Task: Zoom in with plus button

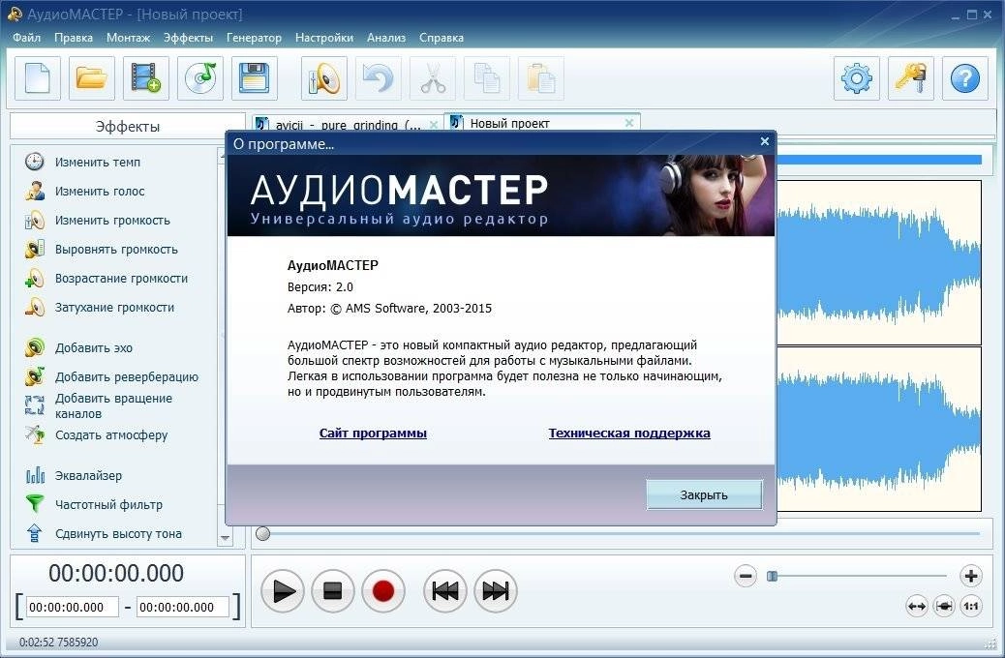Action: (971, 576)
